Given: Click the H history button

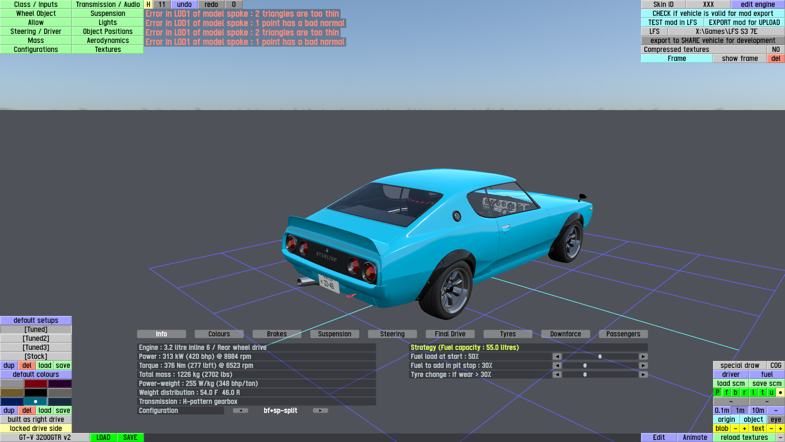Looking at the screenshot, I should pos(148,5).
